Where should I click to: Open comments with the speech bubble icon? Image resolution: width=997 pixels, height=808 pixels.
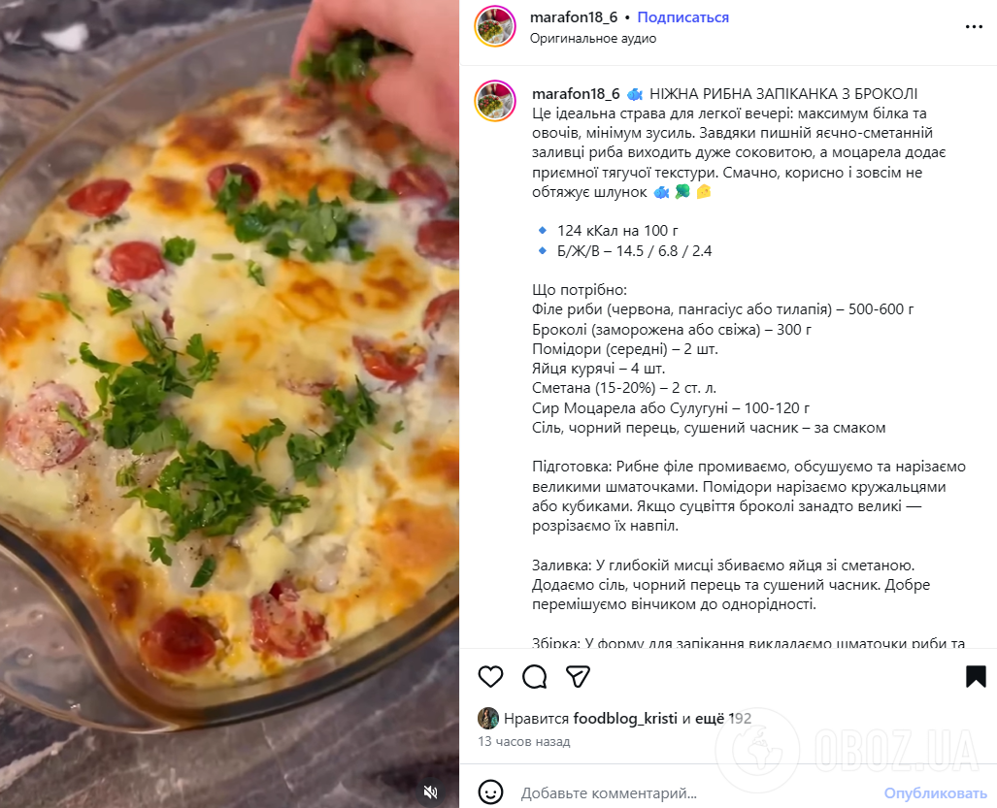534,677
